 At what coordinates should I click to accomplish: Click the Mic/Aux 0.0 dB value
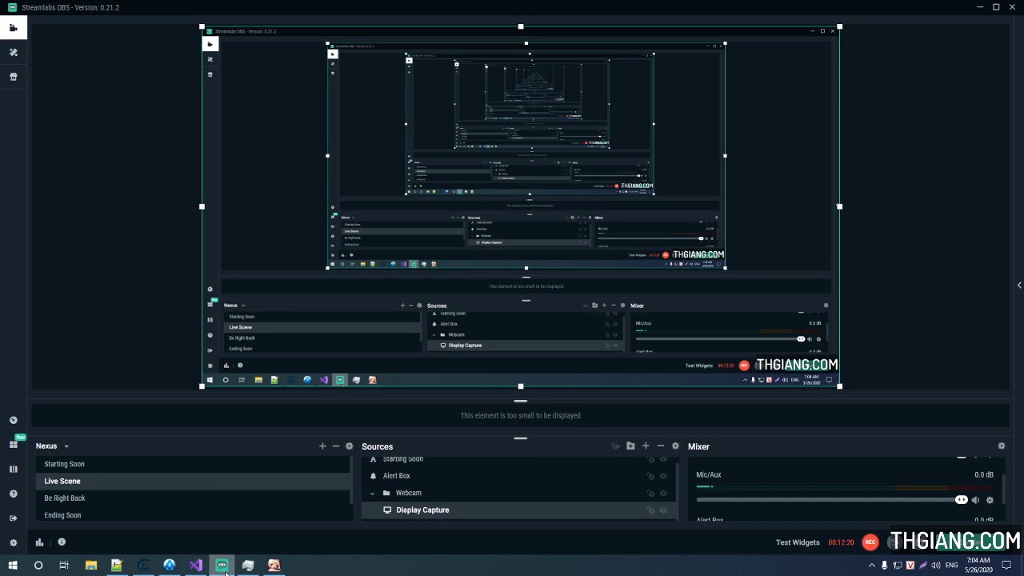984,475
